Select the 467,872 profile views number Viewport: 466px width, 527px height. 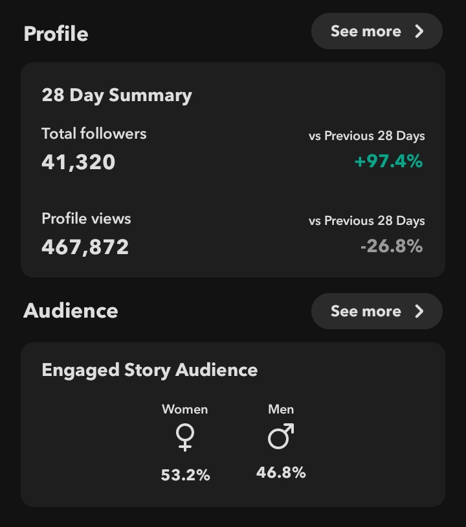85,248
